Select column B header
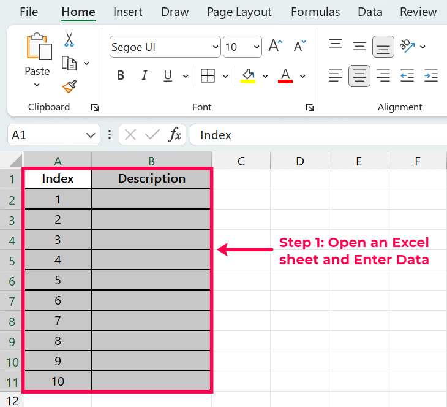Screen dimensions: 447x407 point(152,161)
